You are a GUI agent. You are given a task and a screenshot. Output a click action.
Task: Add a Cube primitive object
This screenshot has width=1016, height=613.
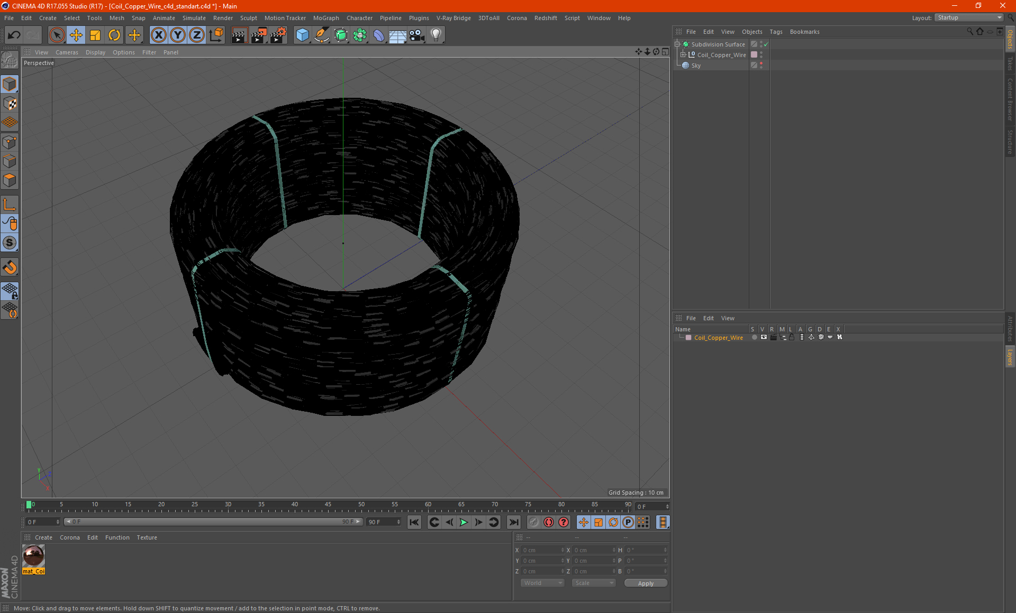(302, 35)
